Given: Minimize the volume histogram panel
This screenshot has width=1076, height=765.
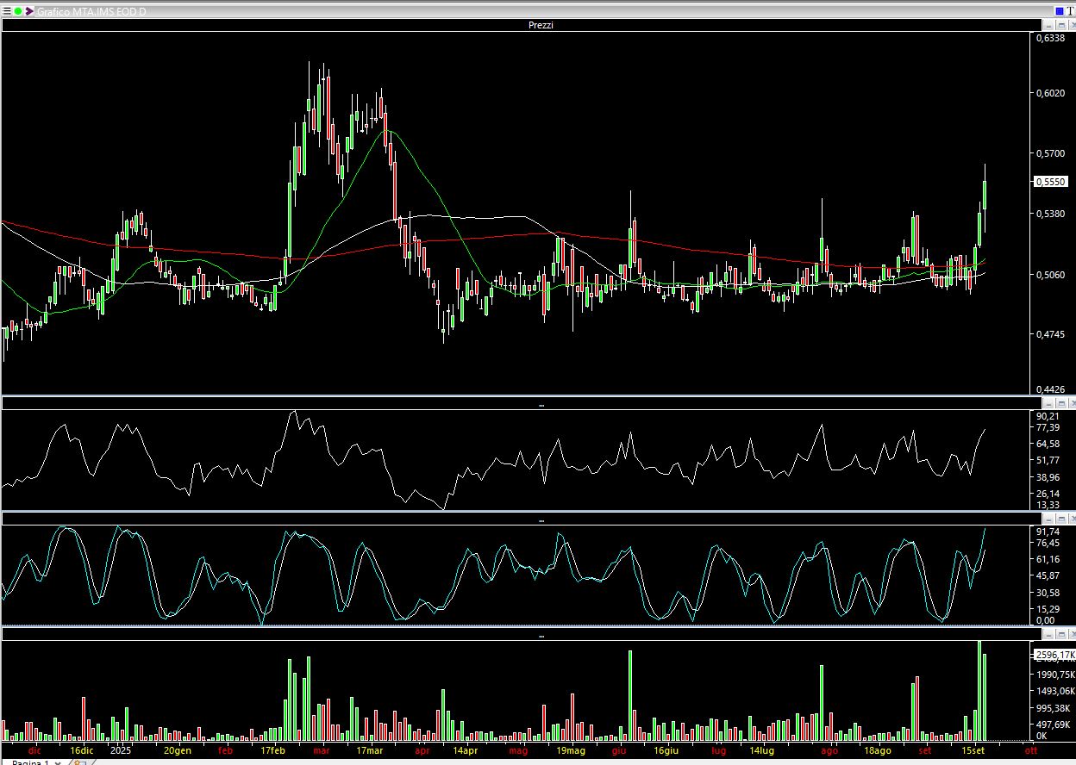Looking at the screenshot, I should [x=1048, y=634].
